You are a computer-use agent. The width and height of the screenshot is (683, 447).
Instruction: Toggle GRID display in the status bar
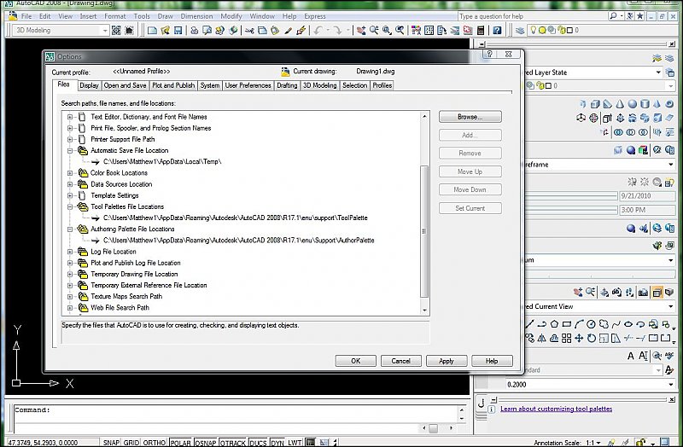132,443
